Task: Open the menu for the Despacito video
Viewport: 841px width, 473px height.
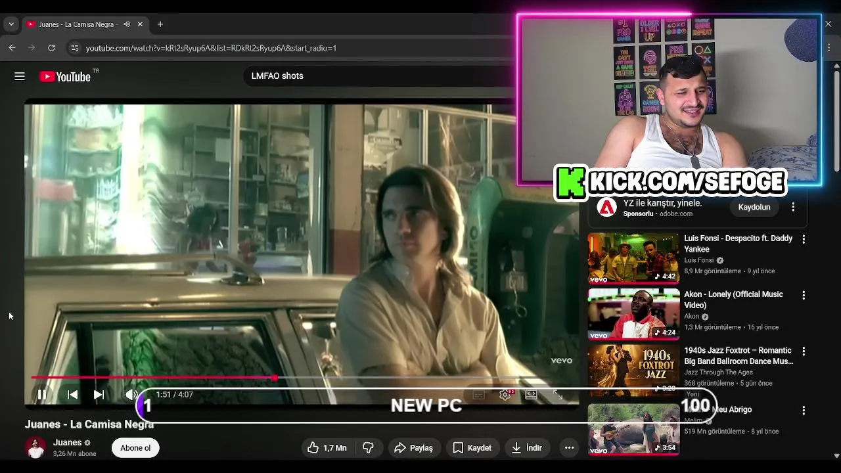Action: [804, 240]
